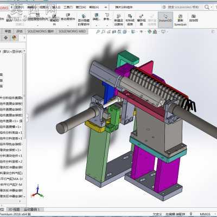This screenshot has height=217, width=217.
Task: Switch to the SOLIDWORKS 插件 tab
Action: pos(41,31)
